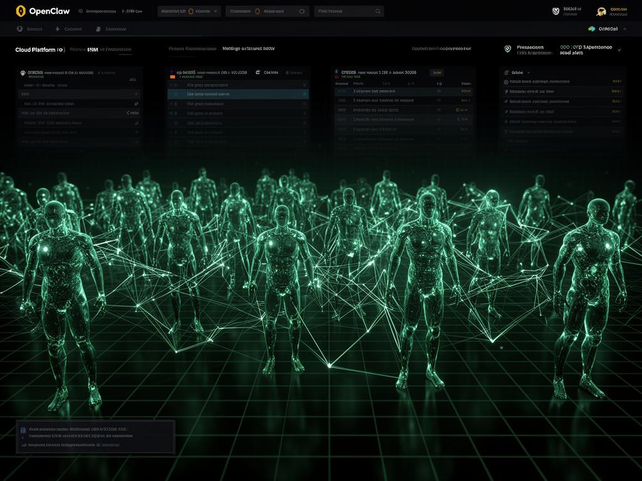The height and width of the screenshot is (481, 642).
Task: Expand the filter dropdown atop the right panel
Action: [530, 73]
